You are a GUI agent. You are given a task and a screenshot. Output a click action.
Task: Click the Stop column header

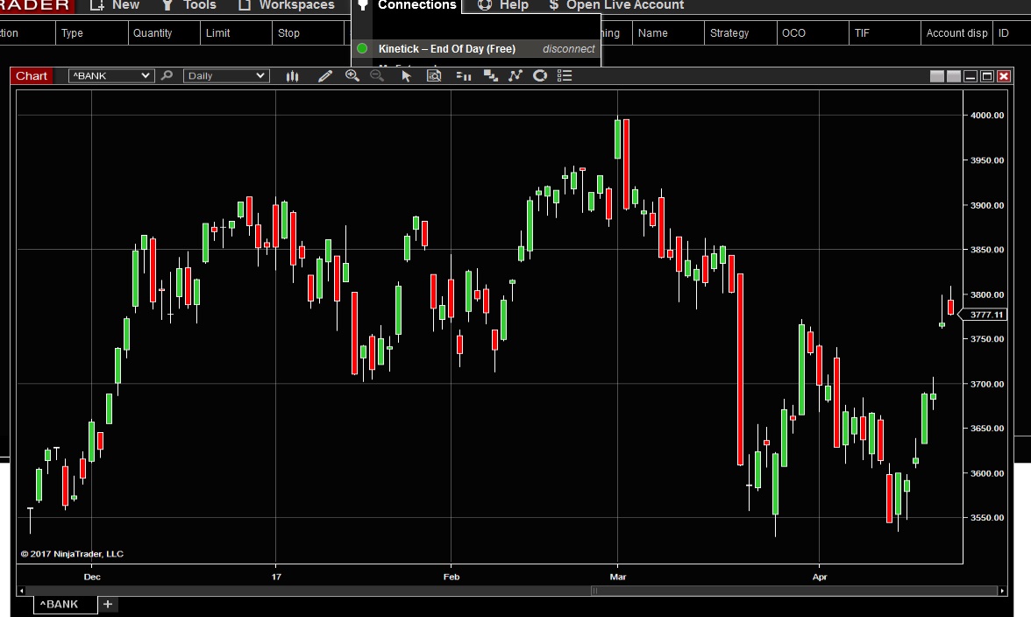click(x=308, y=32)
